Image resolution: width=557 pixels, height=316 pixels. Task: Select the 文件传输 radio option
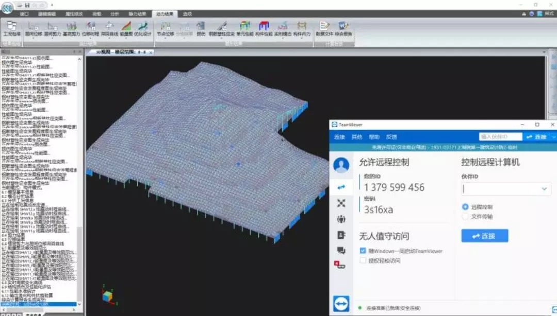coord(466,217)
